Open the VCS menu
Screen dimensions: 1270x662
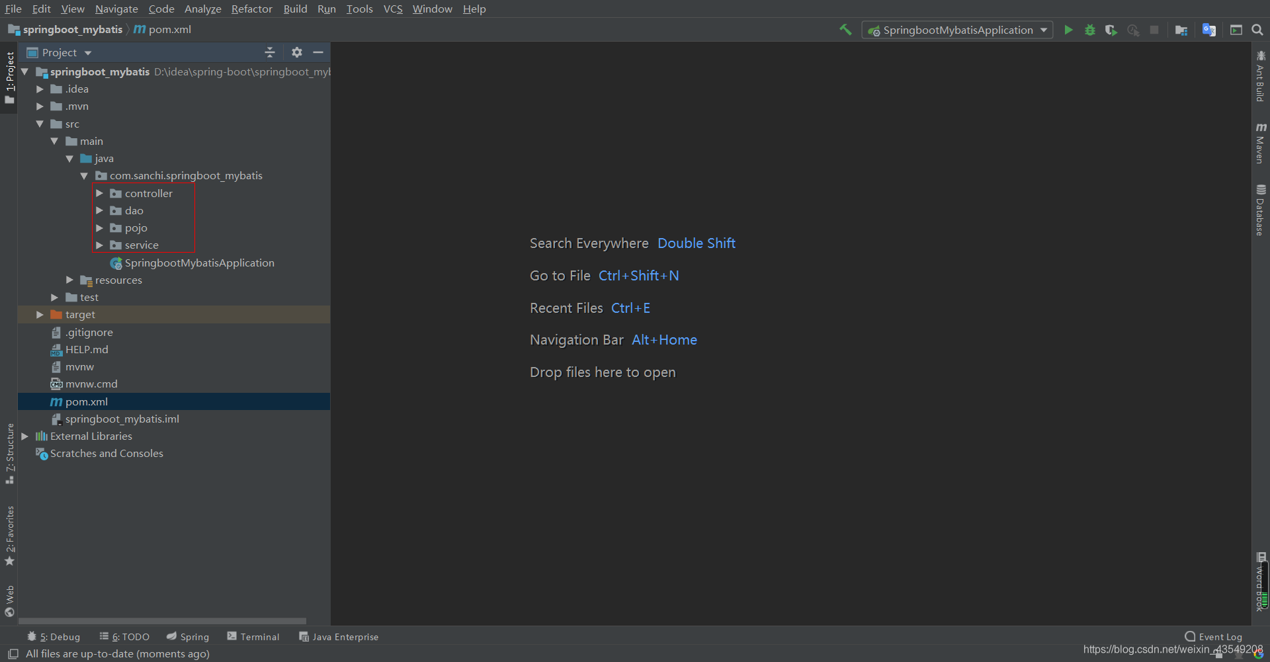tap(393, 9)
